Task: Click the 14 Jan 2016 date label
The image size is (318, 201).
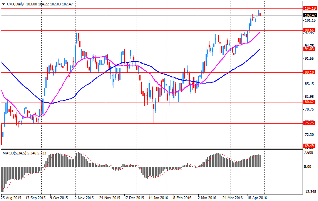Action: tap(158, 198)
